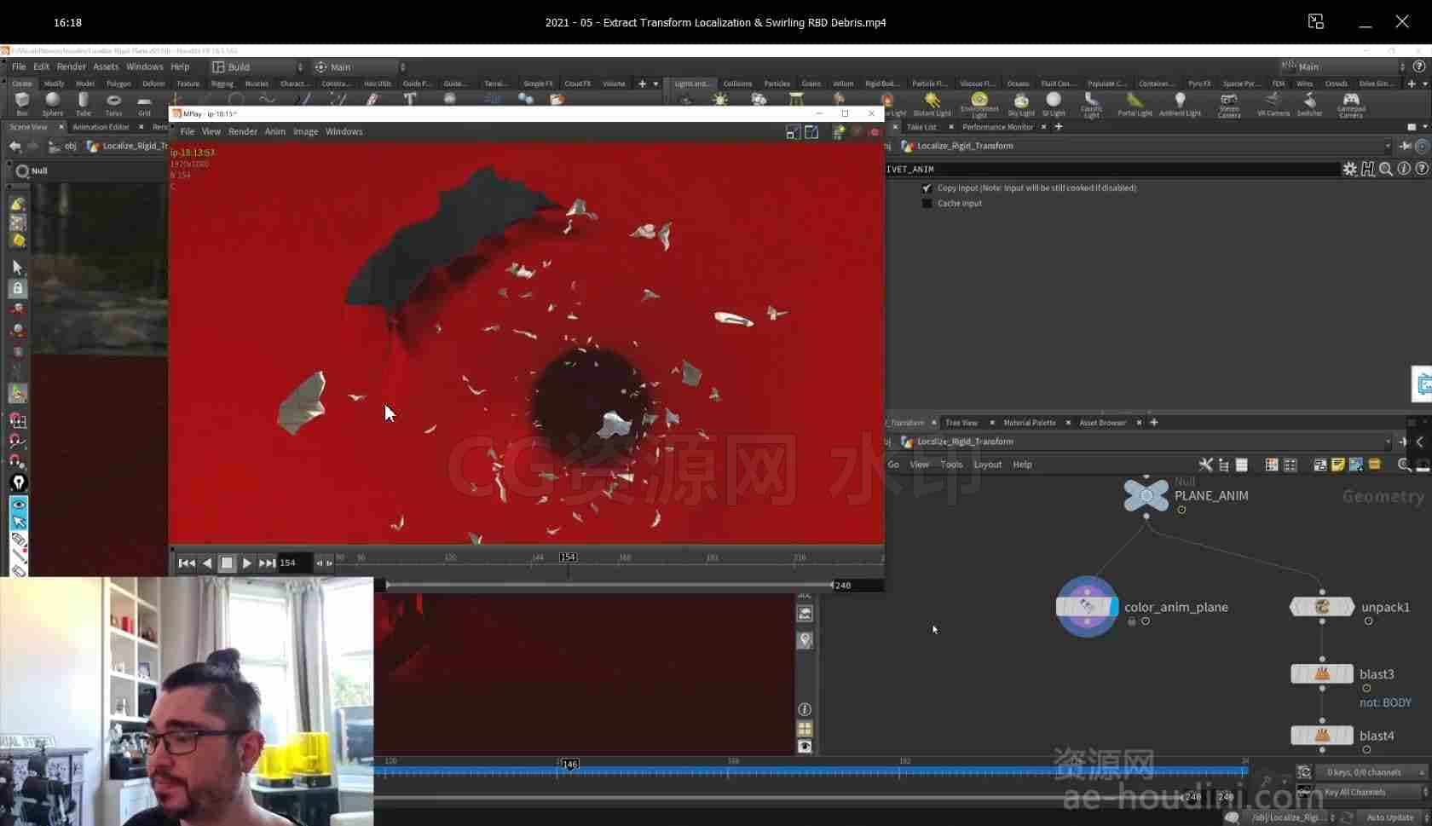1432x826 pixels.
Task: Click the Sphere shelf tool
Action: pyautogui.click(x=53, y=104)
